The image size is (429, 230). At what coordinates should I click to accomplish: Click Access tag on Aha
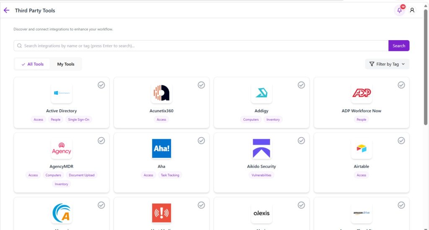[149, 175]
